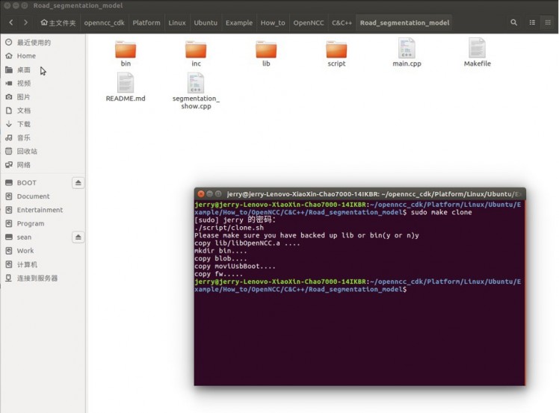The height and width of the screenshot is (413, 559).
Task: Select the README.md file
Action: pyautogui.click(x=126, y=84)
